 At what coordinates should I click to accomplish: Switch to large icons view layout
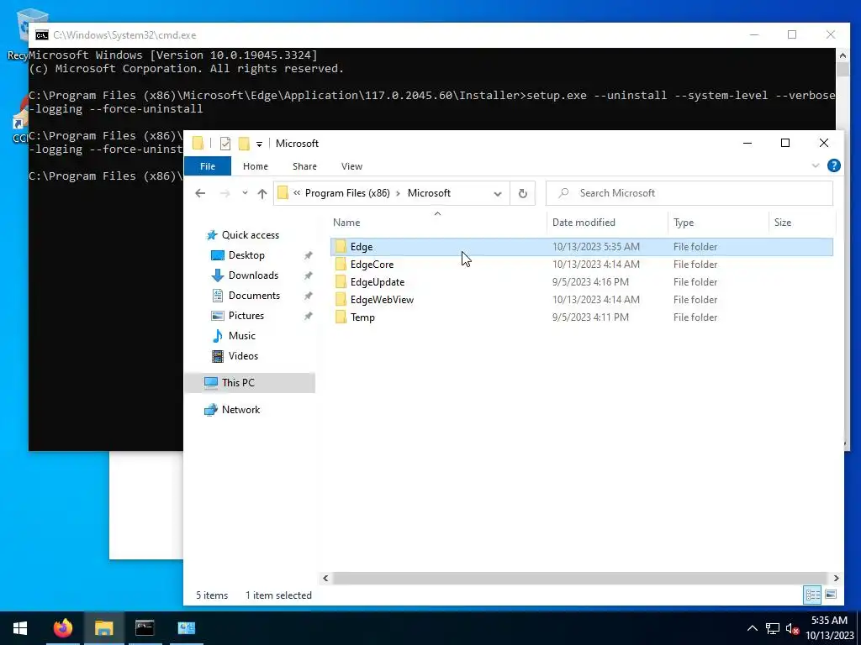coord(831,595)
